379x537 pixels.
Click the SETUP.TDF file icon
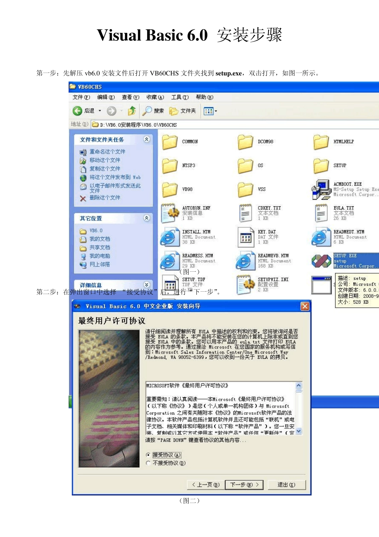pos(170,284)
